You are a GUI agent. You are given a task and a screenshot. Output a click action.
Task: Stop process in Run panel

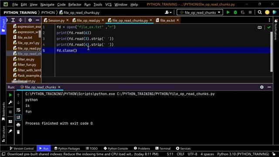pyautogui.click(x=10, y=112)
